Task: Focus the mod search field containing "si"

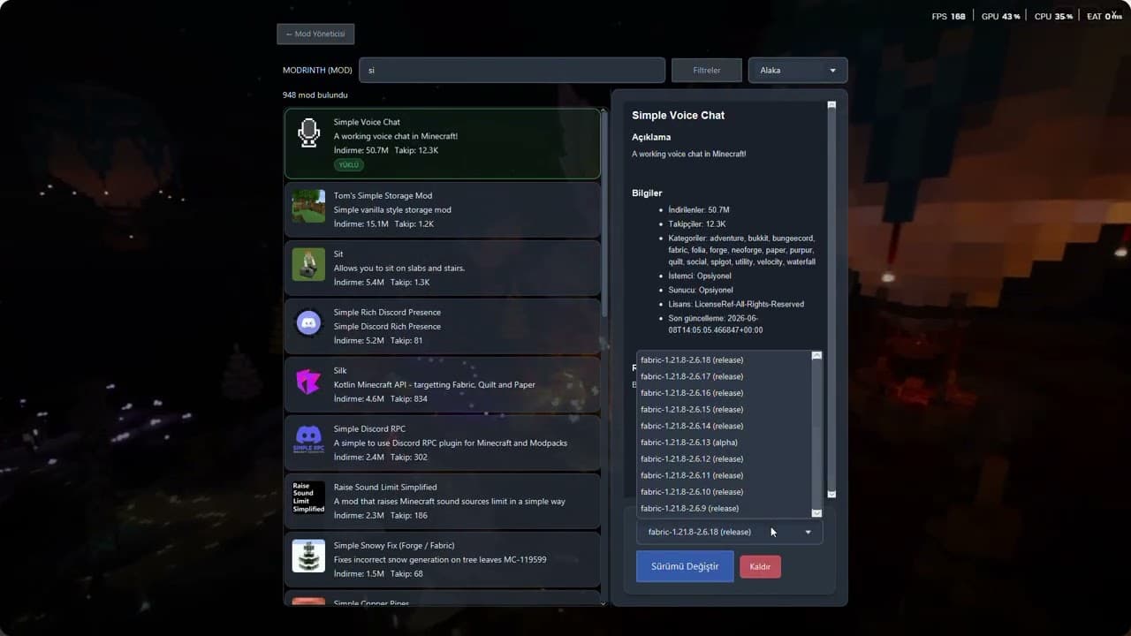Action: [512, 70]
